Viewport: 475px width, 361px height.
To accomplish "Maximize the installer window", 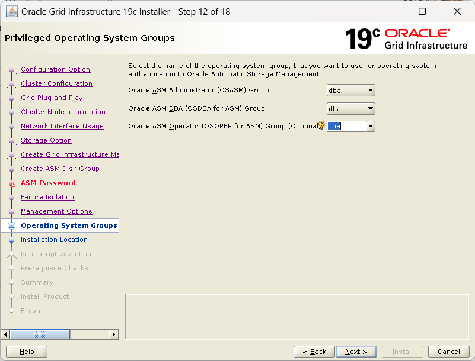I will coord(422,11).
